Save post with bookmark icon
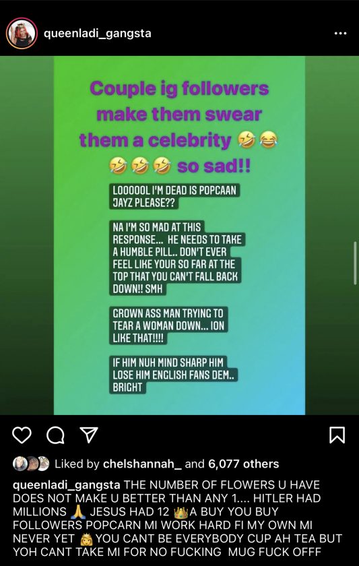This screenshot has height=566, width=359. (337, 435)
